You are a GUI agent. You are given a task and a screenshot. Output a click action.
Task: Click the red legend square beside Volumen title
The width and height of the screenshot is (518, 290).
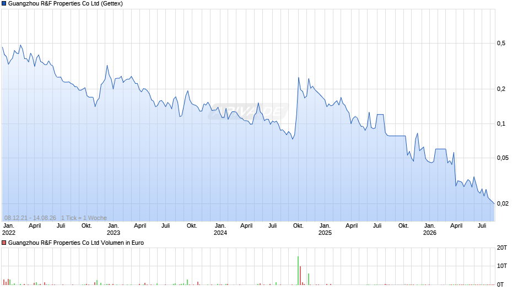pyautogui.click(x=4, y=243)
